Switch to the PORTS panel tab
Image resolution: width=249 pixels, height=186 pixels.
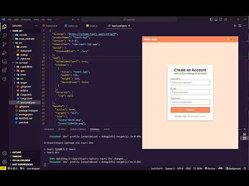pos(106,129)
